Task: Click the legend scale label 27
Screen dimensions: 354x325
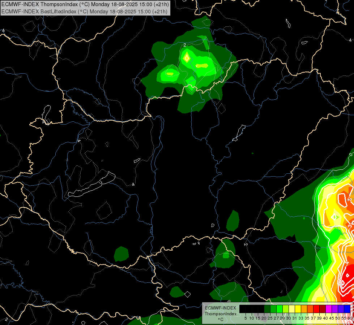Action: 277,318
